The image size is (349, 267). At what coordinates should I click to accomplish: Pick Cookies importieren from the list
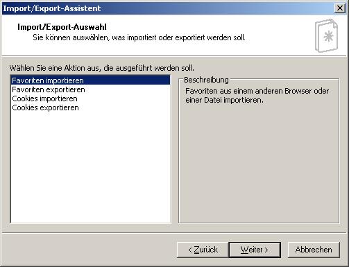(x=44, y=98)
